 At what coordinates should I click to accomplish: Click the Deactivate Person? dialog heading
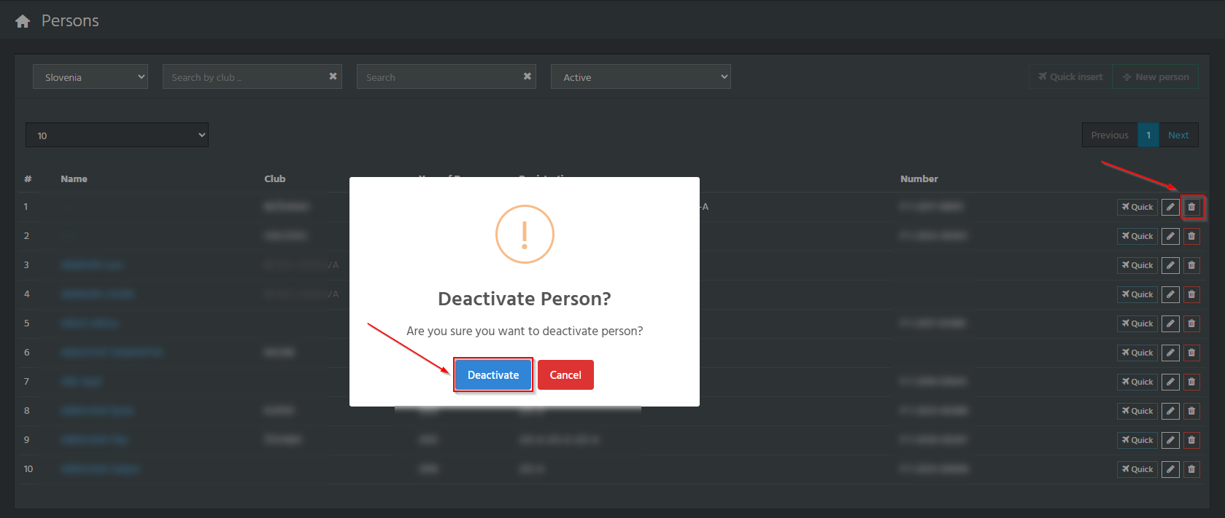(x=525, y=299)
